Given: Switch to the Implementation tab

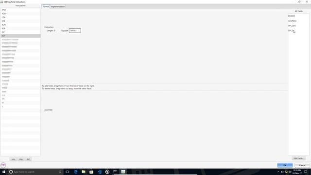Looking at the screenshot, I should (58, 6).
